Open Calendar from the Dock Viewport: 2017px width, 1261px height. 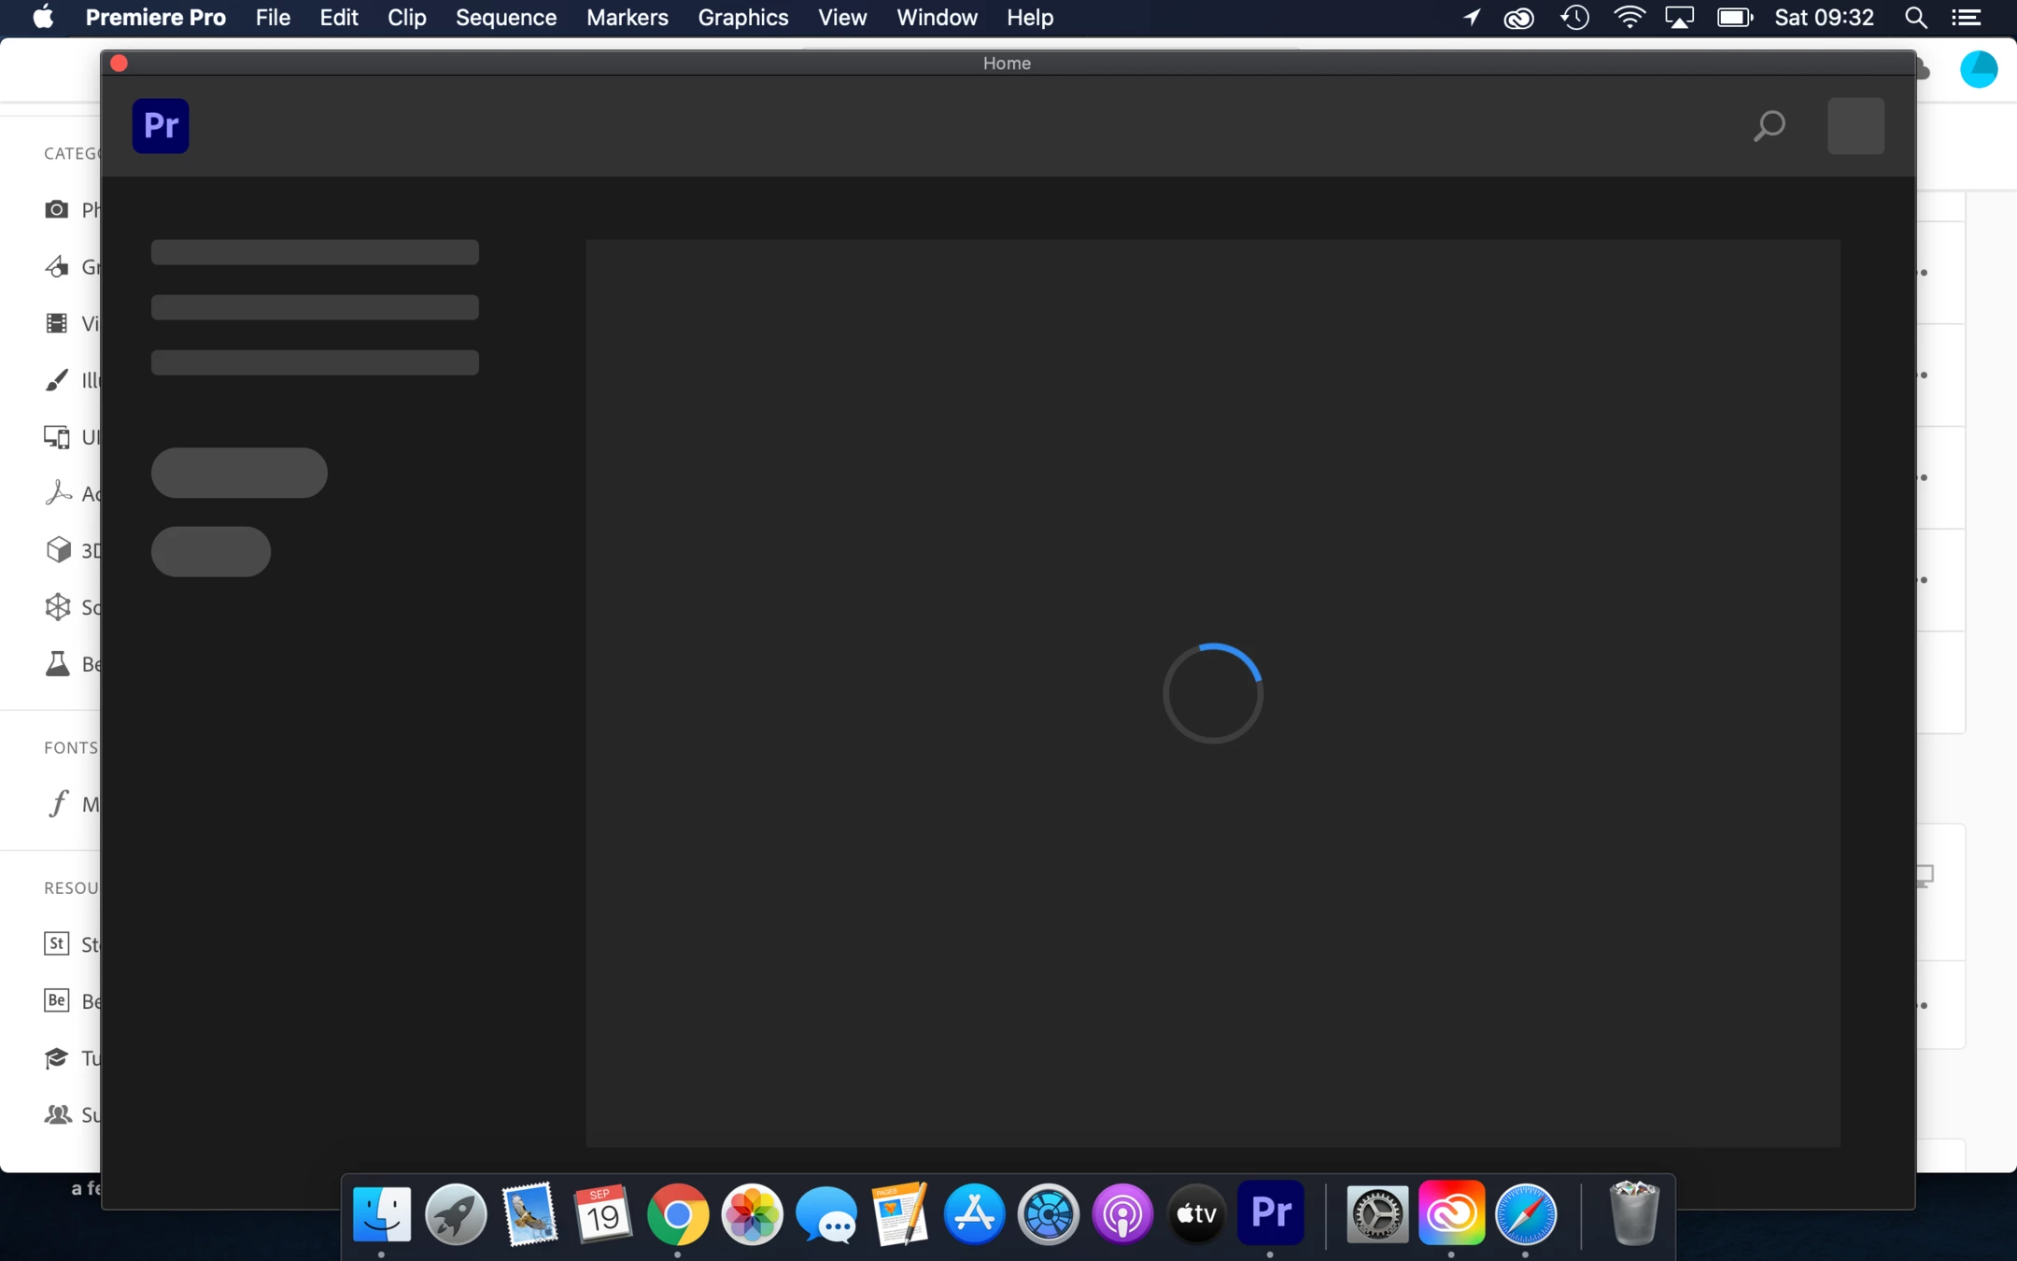pos(603,1214)
